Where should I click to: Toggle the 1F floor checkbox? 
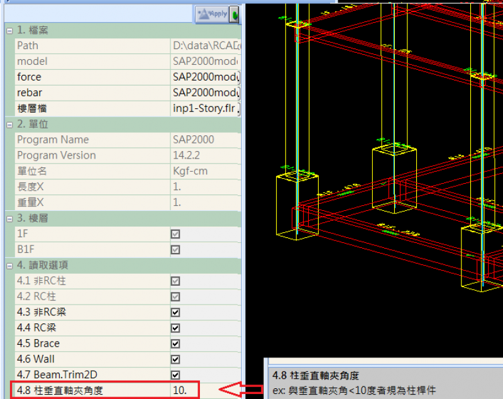click(175, 234)
